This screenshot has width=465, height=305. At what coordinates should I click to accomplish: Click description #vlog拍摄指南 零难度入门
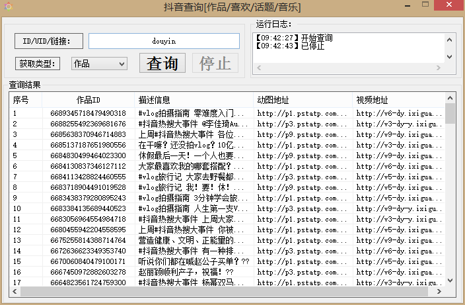click(191, 113)
